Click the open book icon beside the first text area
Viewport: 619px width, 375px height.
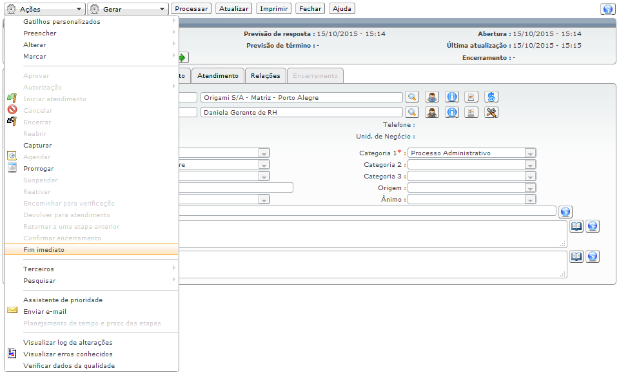tap(576, 226)
